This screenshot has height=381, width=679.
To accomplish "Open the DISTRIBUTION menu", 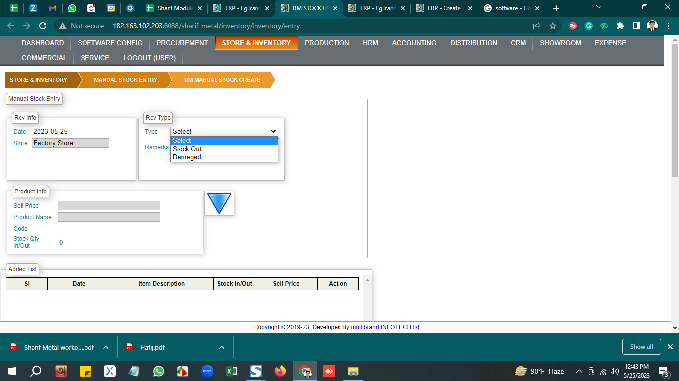I will click(x=474, y=43).
